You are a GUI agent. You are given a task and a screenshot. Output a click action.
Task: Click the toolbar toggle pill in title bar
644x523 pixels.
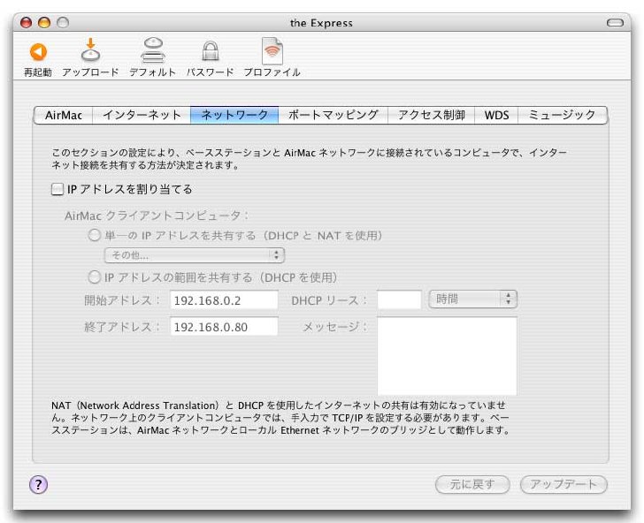click(615, 23)
